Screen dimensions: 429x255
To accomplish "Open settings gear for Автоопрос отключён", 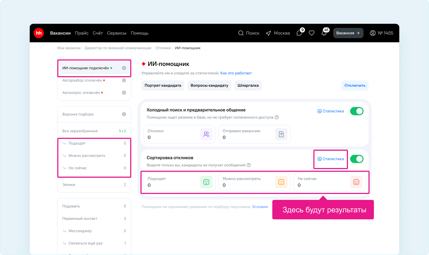I will (x=124, y=93).
